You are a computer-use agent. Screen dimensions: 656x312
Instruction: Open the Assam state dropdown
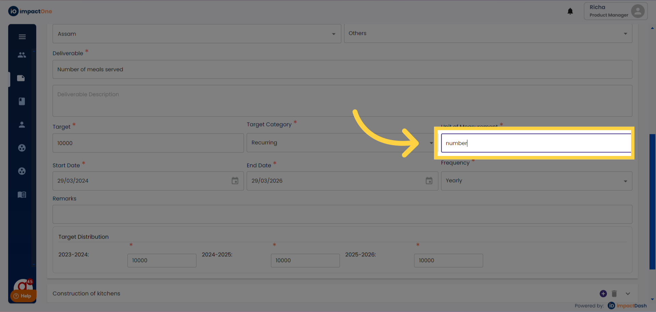tap(197, 34)
